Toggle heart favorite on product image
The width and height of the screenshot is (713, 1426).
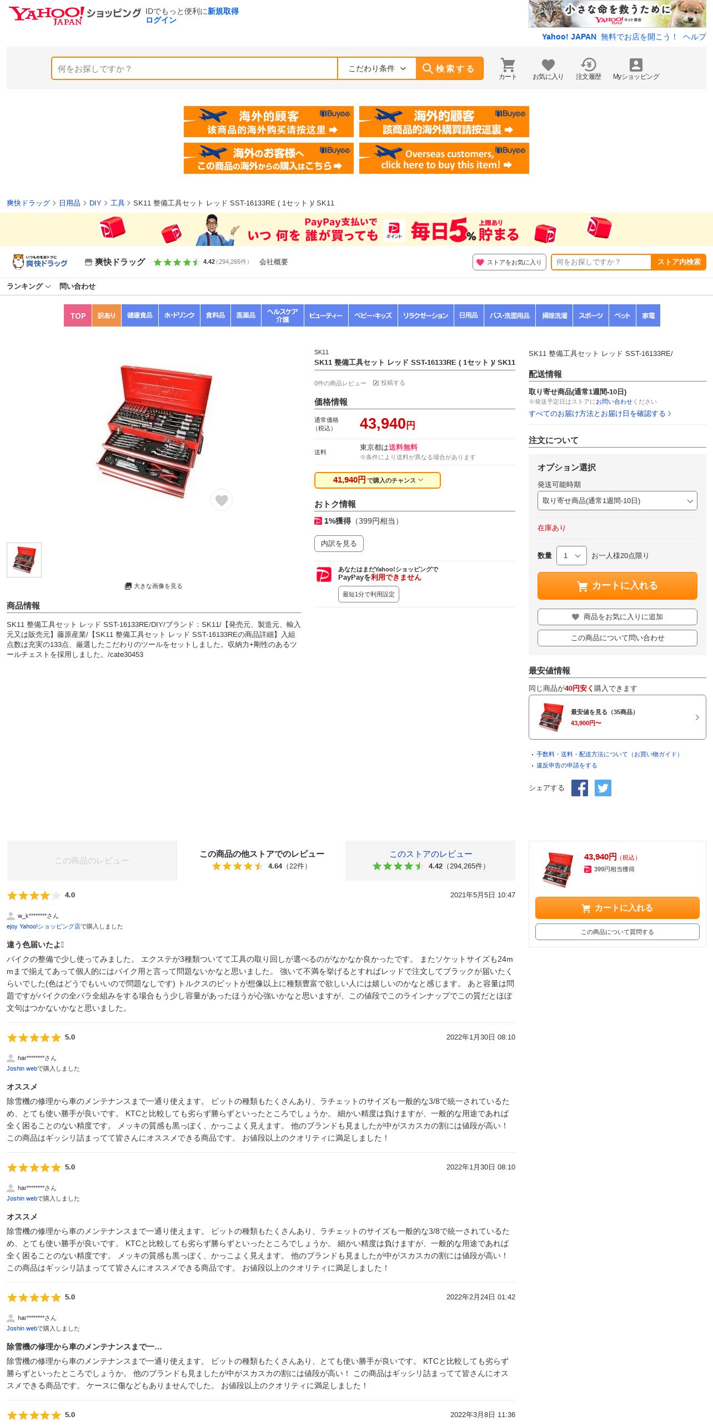coord(222,500)
